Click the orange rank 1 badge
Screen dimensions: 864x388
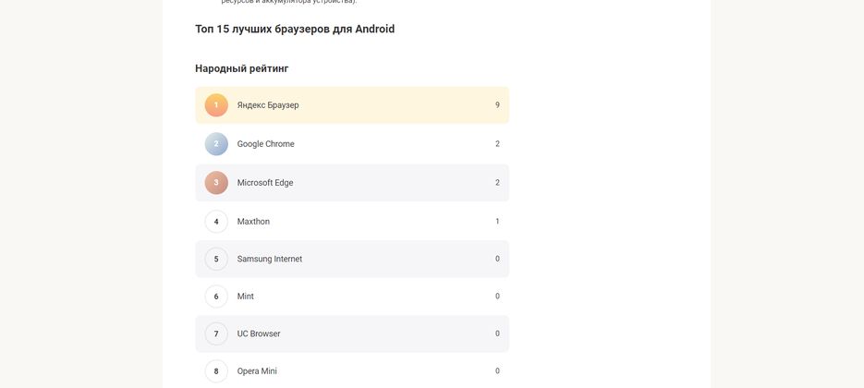pyautogui.click(x=216, y=104)
